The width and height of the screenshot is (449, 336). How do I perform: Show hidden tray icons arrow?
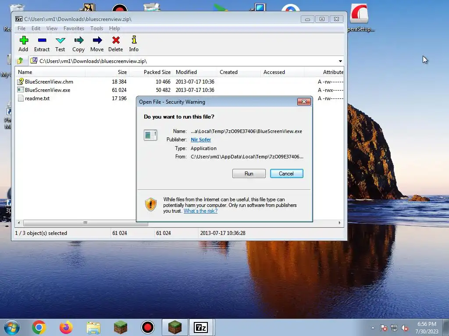coord(373,328)
